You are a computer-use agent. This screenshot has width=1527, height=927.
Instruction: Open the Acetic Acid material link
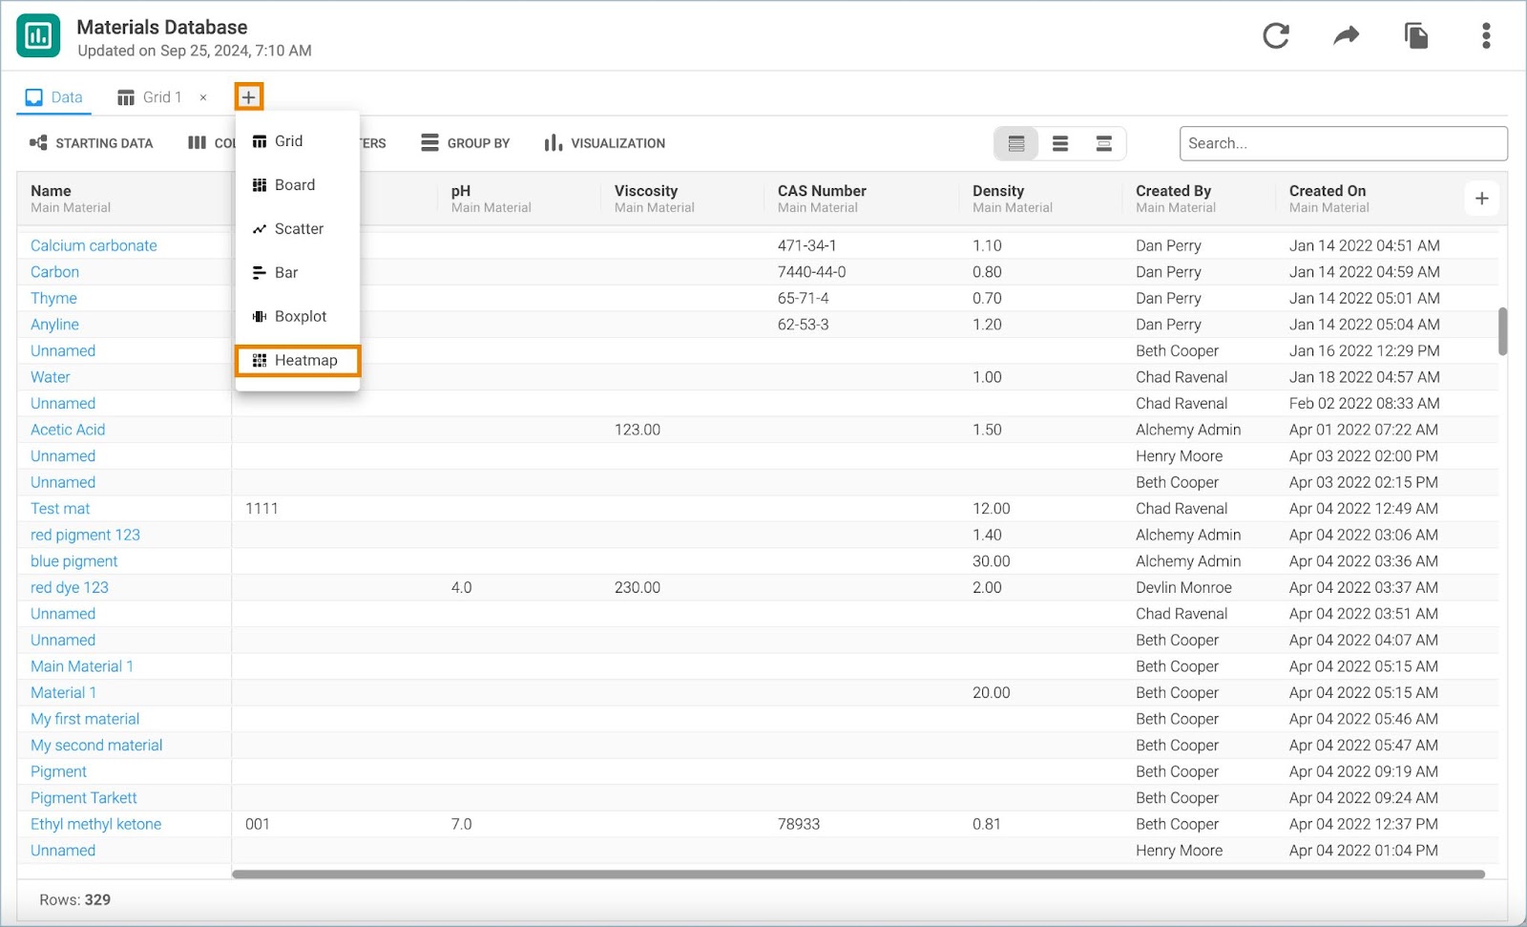[68, 430]
